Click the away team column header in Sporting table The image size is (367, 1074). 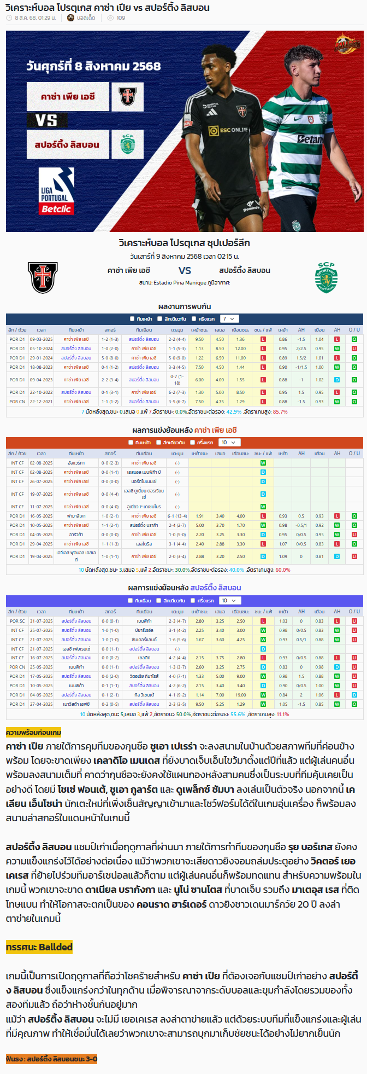(x=144, y=612)
